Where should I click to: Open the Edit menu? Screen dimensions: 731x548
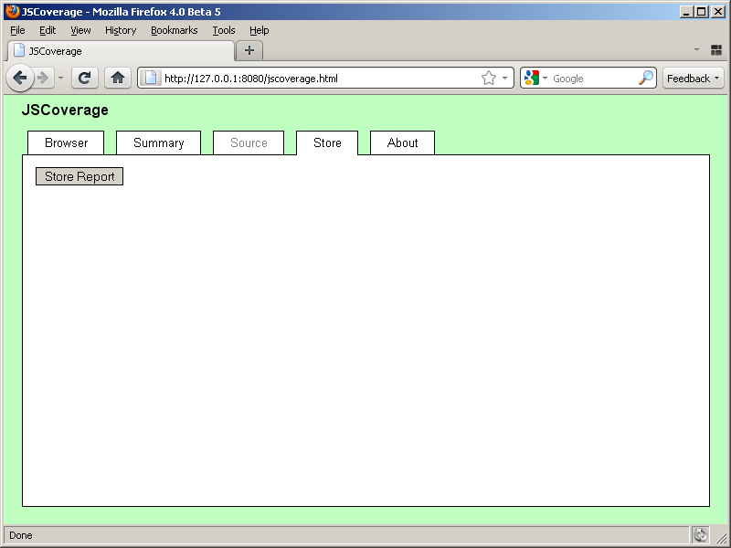[48, 30]
